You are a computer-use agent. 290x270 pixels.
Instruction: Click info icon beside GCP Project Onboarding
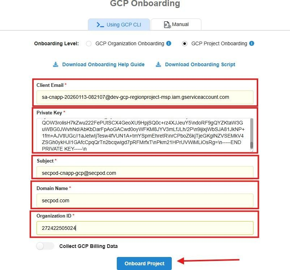pyautogui.click(x=252, y=43)
